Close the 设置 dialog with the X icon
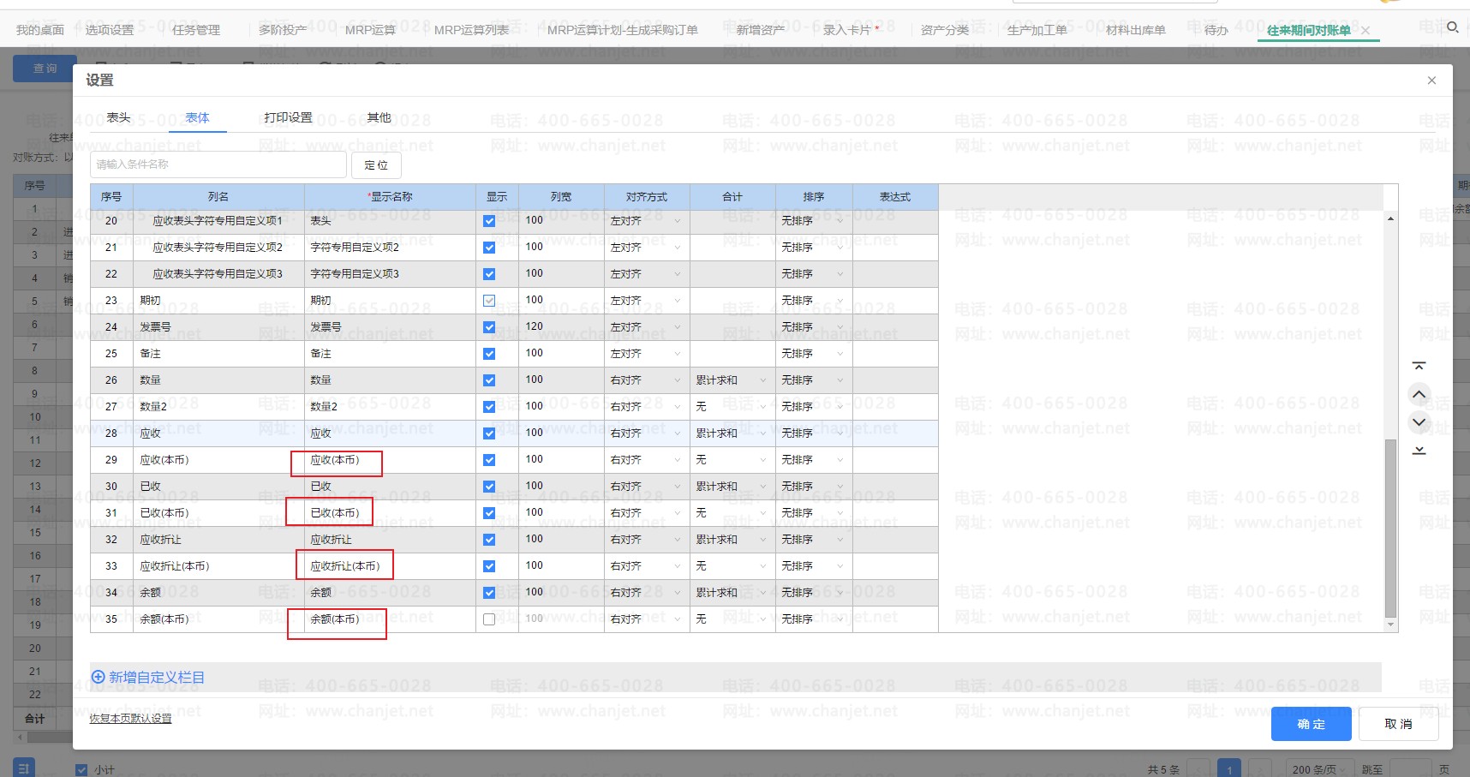This screenshot has width=1470, height=777. click(x=1431, y=81)
